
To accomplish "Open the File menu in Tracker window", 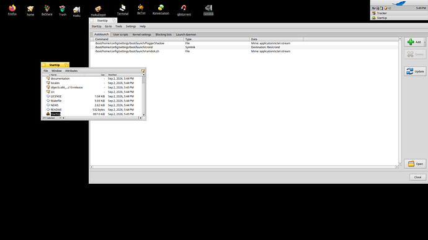I will click(x=46, y=71).
